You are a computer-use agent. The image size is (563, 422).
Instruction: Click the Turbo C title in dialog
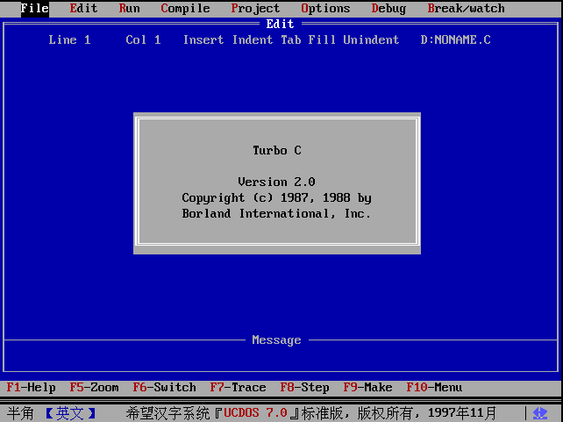(x=277, y=150)
